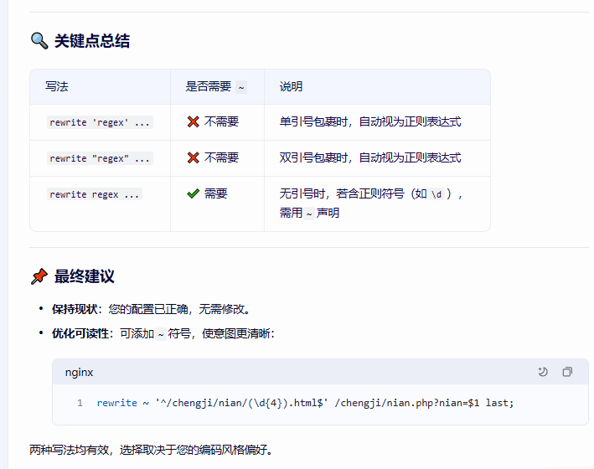Image resolution: width=594 pixels, height=469 pixels.
Task: Copy the nginx code block
Action: [x=567, y=372]
